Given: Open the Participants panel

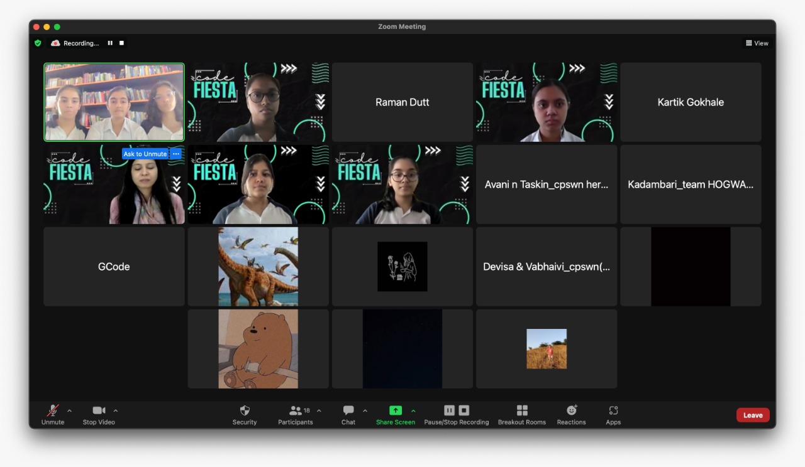Looking at the screenshot, I should click(x=295, y=414).
